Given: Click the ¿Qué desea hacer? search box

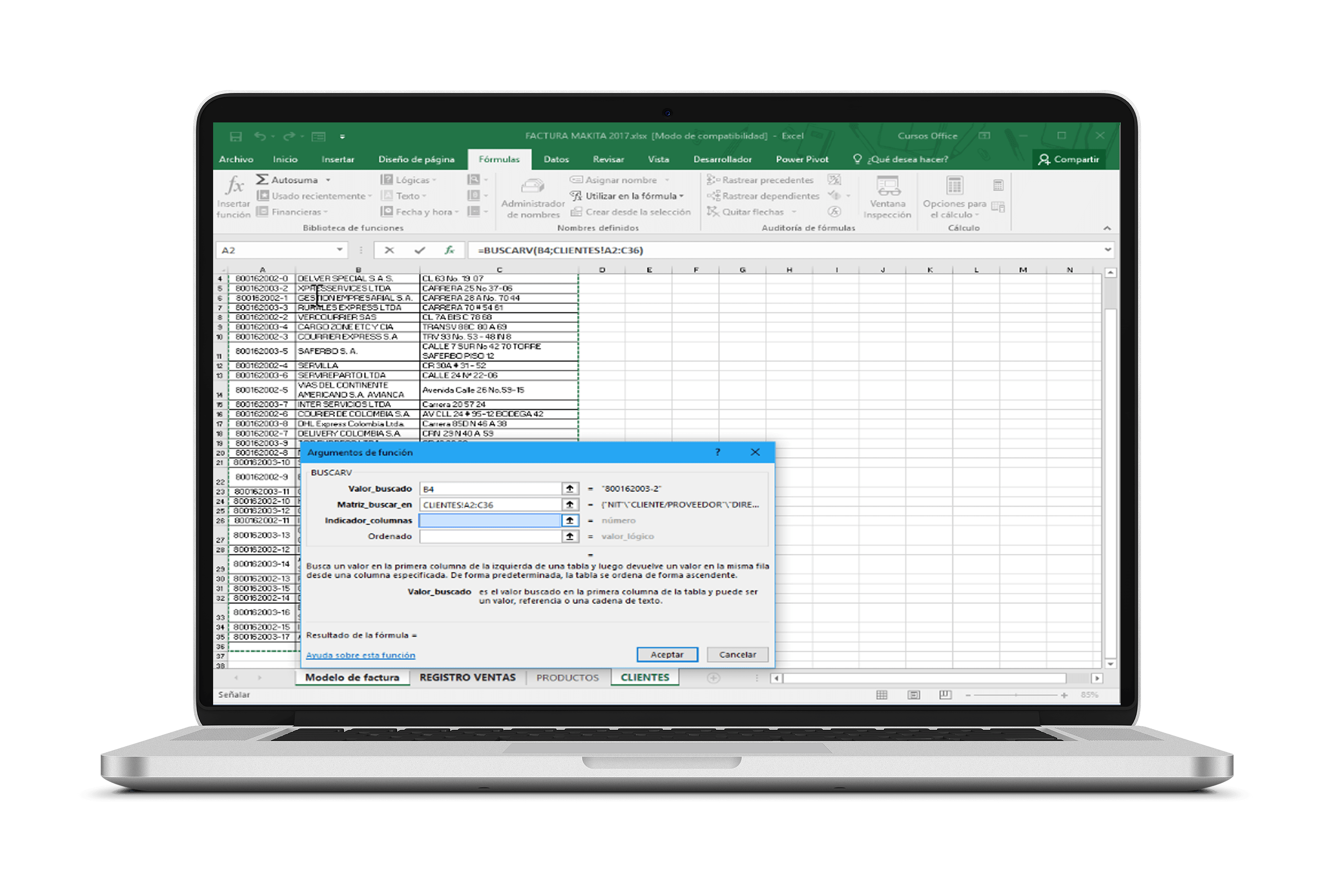Looking at the screenshot, I should pos(901,159).
